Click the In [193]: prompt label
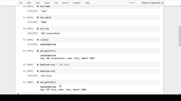The image size is (181, 101). 28,6
